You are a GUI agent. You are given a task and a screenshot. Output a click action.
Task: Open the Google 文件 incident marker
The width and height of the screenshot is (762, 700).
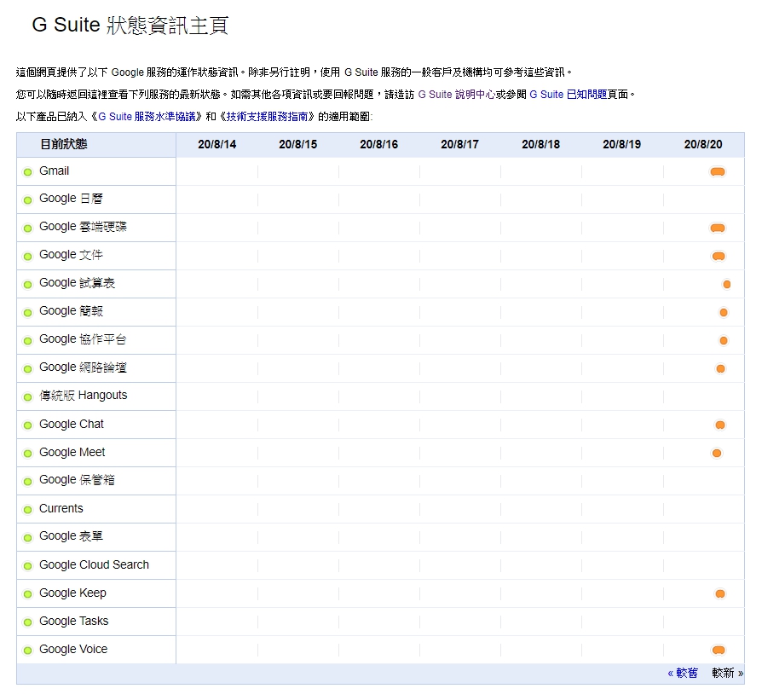718,256
